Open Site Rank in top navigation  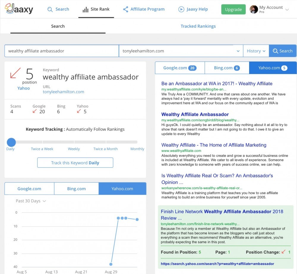(96, 9)
